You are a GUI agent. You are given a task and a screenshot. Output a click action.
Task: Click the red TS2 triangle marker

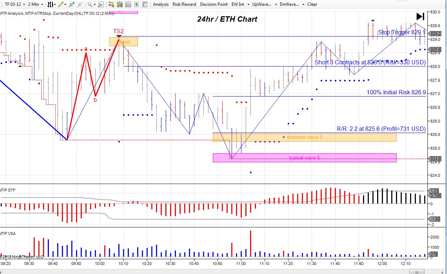pos(119,36)
